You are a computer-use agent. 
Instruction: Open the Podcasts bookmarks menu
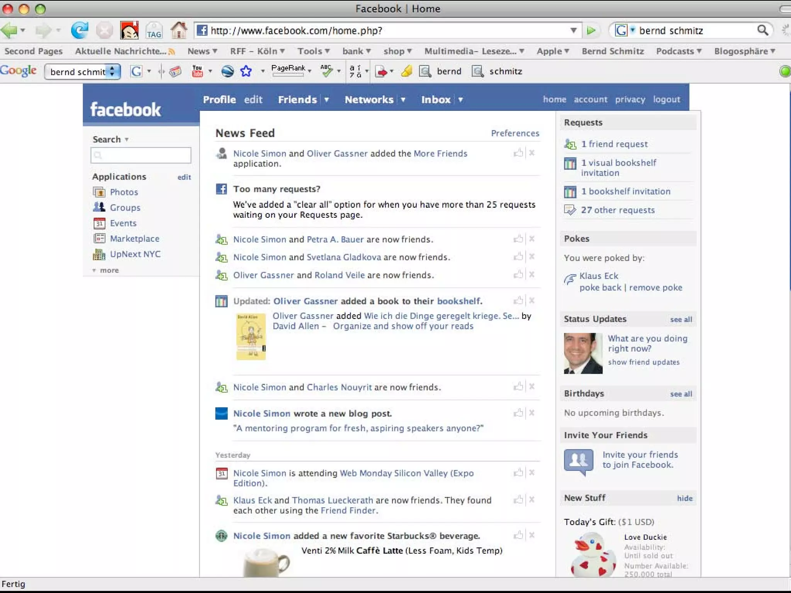click(678, 51)
